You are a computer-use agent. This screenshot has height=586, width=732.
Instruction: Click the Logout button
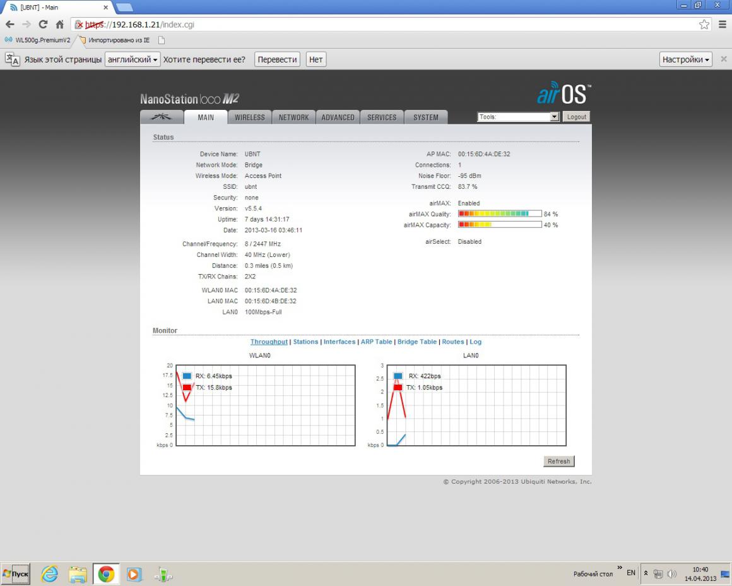tap(577, 117)
